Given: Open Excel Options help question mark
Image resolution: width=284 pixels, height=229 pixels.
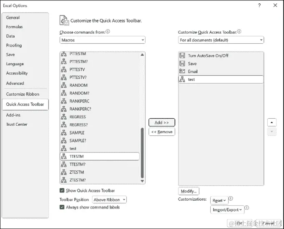Looking at the screenshot, I should 259,5.
